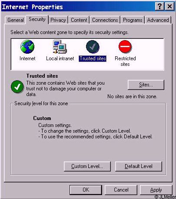Screen dimensions: 176x199
Task: Open the Programs tab
Action: click(133, 20)
